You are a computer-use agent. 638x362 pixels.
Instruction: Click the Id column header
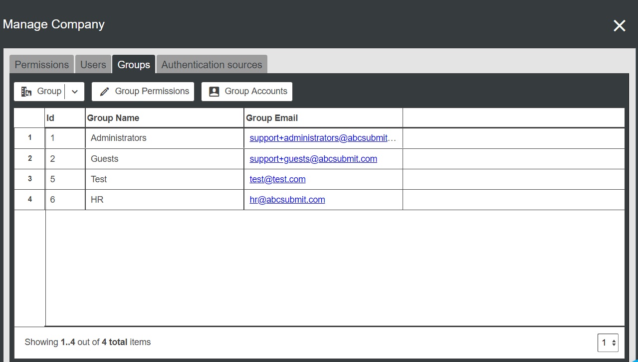50,118
